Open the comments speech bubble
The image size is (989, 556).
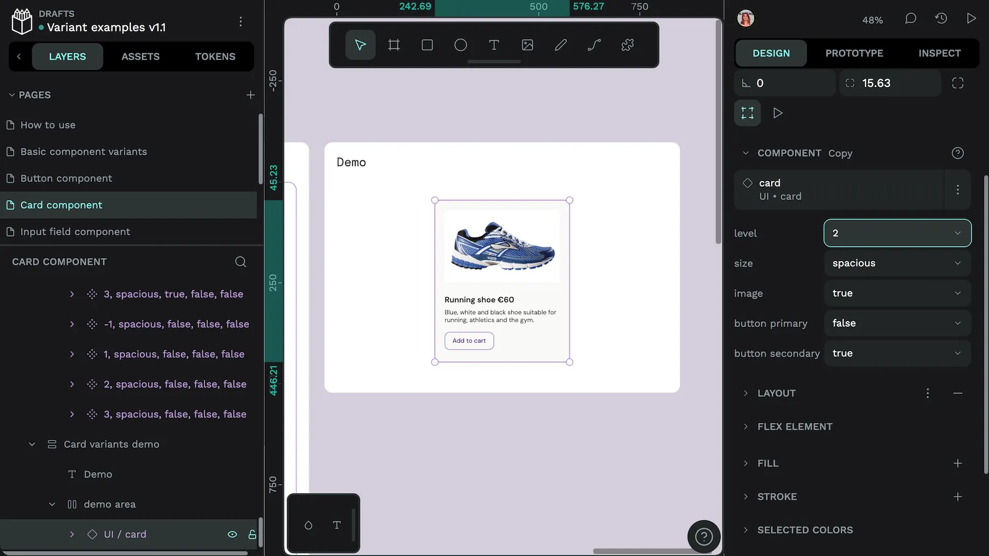tap(910, 19)
